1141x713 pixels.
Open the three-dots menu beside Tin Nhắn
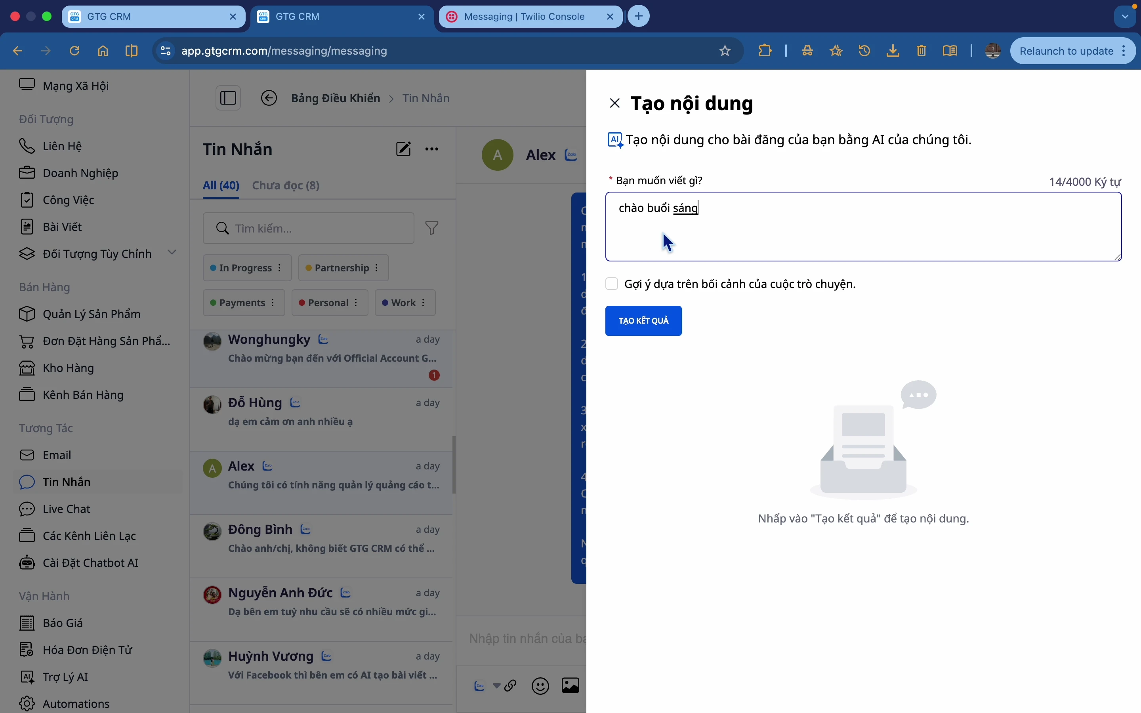(432, 149)
